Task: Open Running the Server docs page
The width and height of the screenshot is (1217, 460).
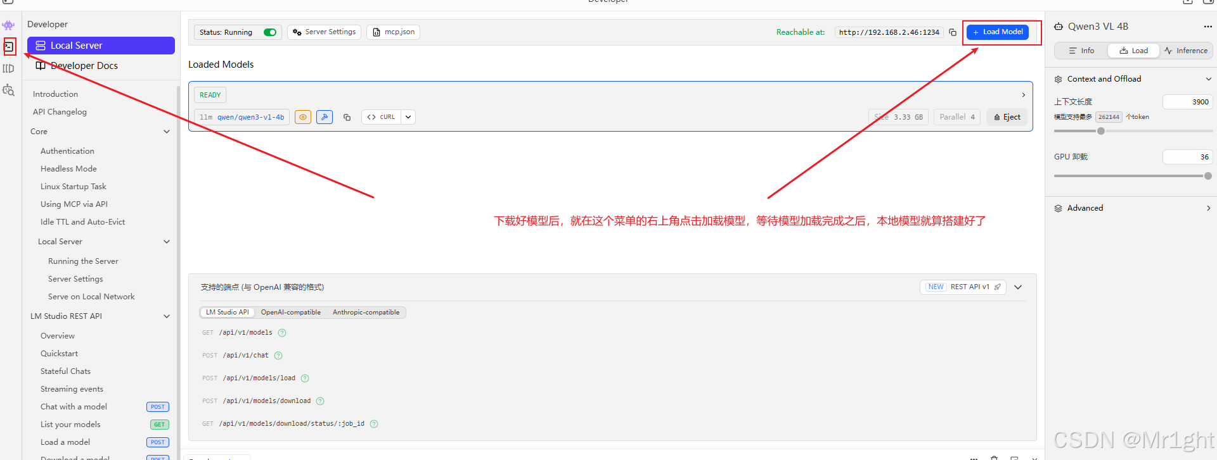Action: [x=83, y=261]
